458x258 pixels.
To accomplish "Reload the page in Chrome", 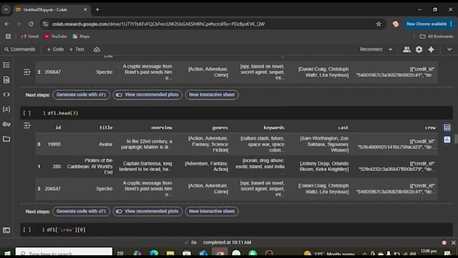I will (x=31, y=24).
